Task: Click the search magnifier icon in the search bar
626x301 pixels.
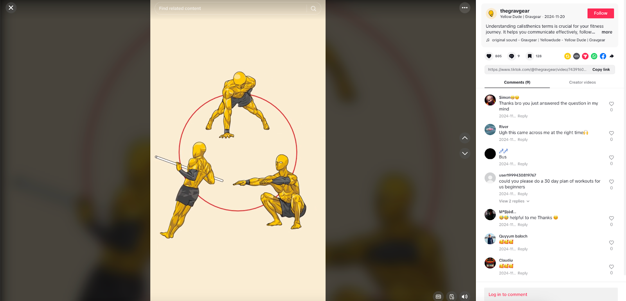Action: pos(313,8)
